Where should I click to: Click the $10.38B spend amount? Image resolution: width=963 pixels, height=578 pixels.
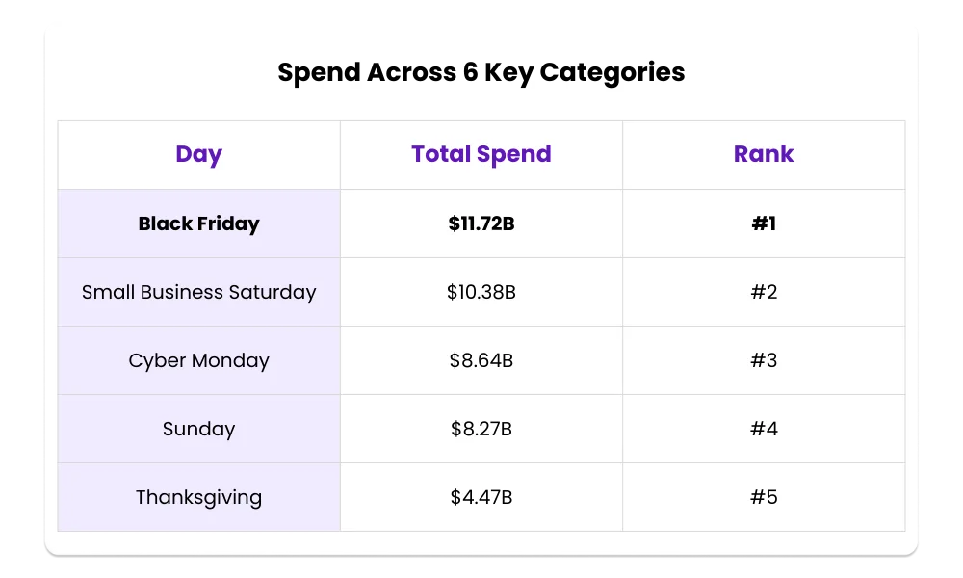pyautogui.click(x=481, y=292)
